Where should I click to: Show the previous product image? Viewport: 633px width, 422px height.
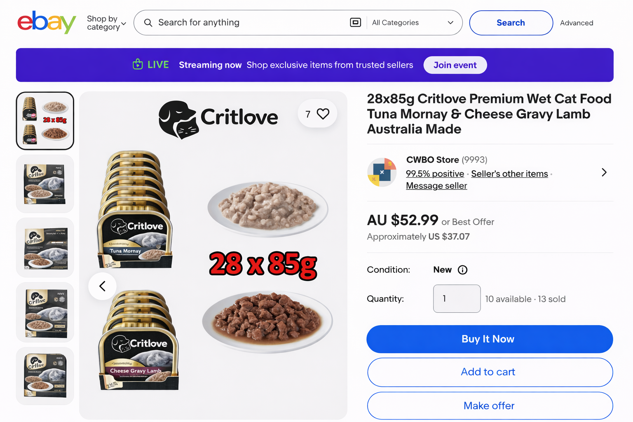(102, 286)
